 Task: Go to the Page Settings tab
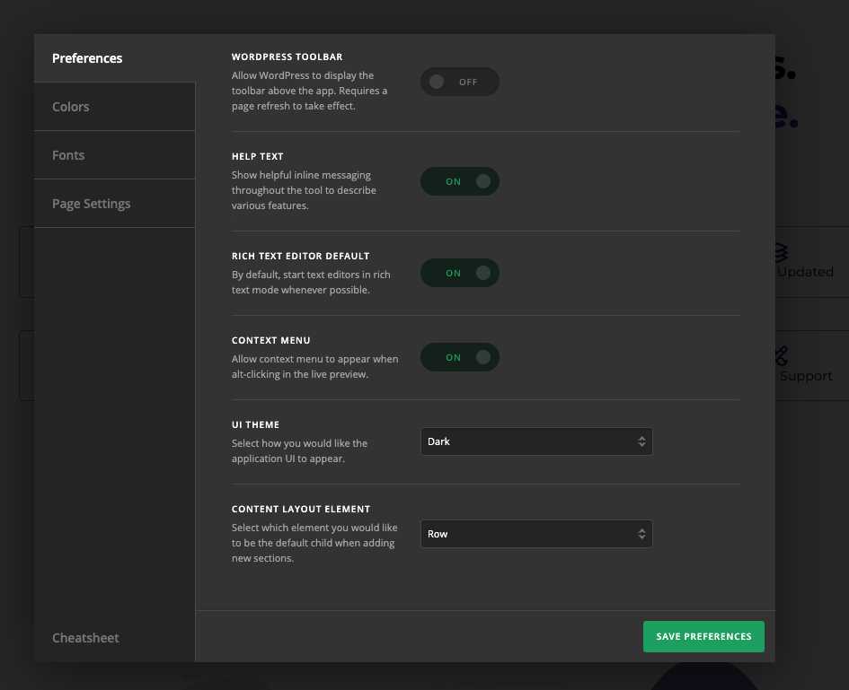click(91, 204)
